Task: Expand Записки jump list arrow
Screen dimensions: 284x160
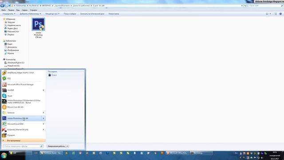Action: pos(43,112)
